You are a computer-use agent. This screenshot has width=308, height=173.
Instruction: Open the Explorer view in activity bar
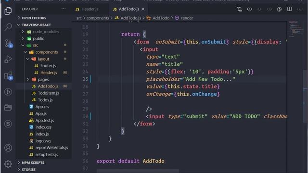click(x=8, y=11)
